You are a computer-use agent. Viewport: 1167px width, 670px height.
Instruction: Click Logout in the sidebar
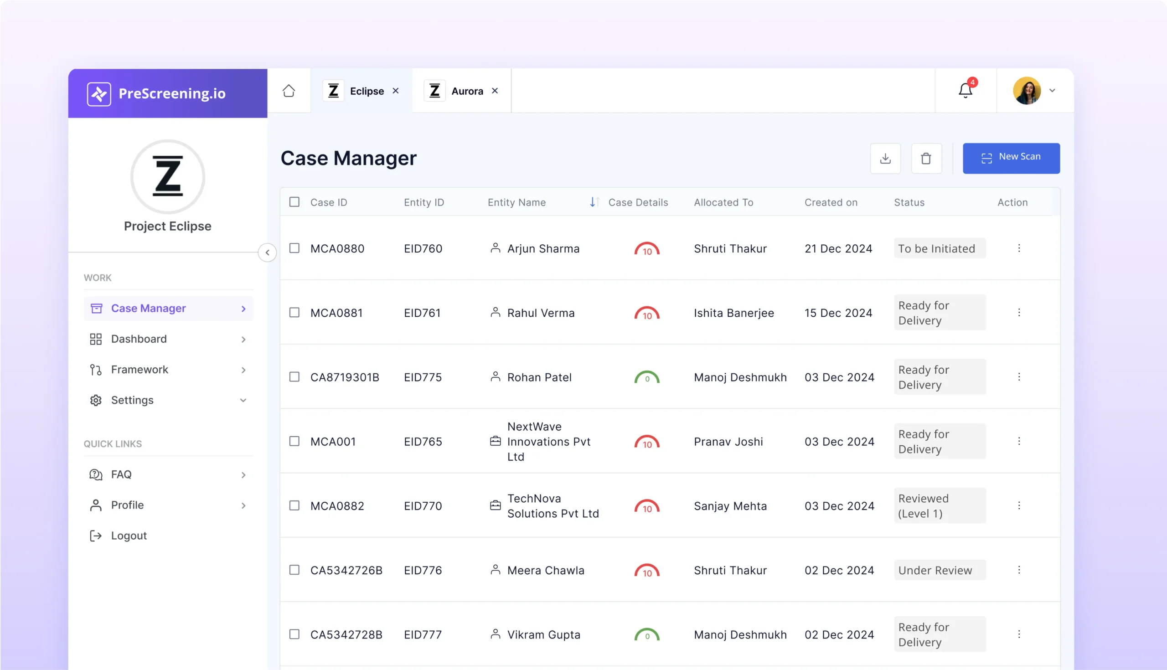(129, 536)
